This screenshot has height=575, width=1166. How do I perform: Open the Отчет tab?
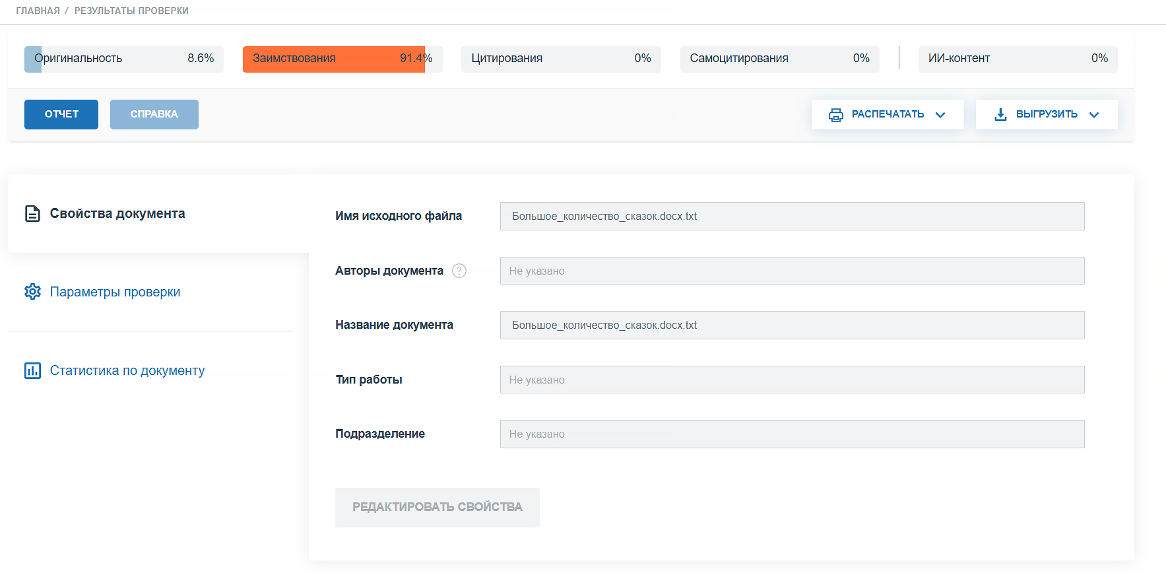pyautogui.click(x=61, y=114)
